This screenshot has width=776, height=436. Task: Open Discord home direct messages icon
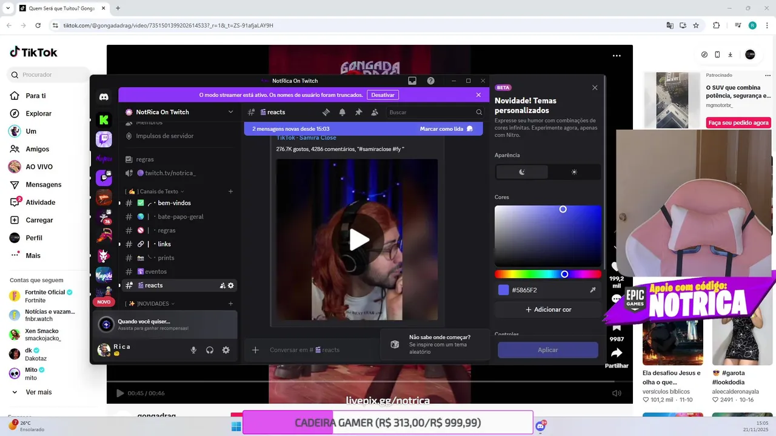(x=104, y=97)
